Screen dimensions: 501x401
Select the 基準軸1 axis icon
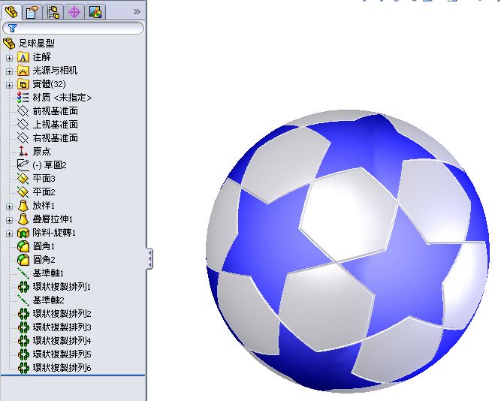pyautogui.click(x=23, y=273)
